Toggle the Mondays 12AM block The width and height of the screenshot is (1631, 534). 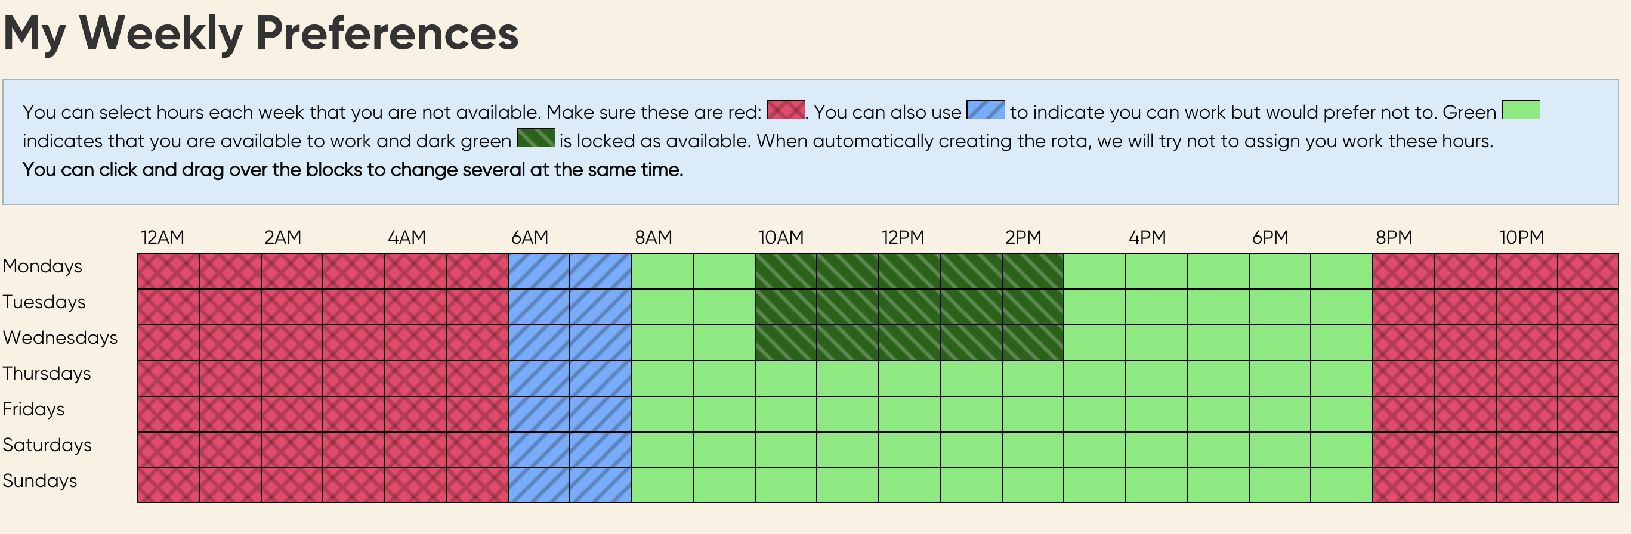pyautogui.click(x=168, y=271)
